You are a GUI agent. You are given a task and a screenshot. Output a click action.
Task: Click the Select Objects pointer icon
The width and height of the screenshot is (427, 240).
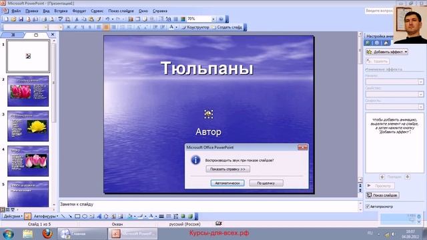[27, 216]
